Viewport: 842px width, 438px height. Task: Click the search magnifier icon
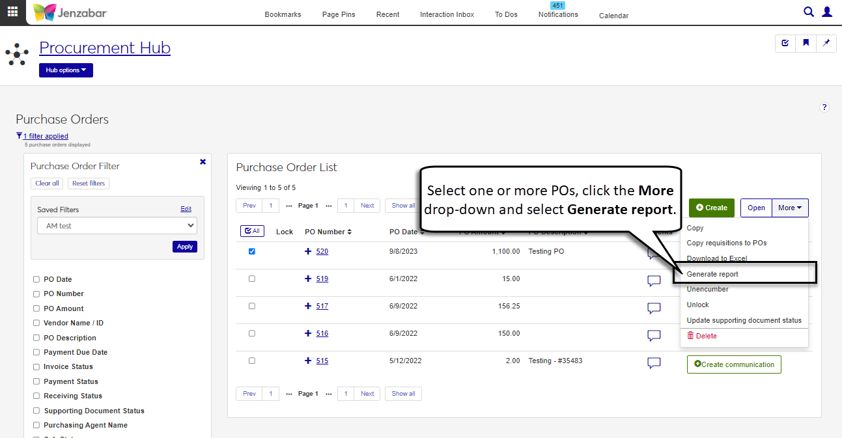click(808, 12)
